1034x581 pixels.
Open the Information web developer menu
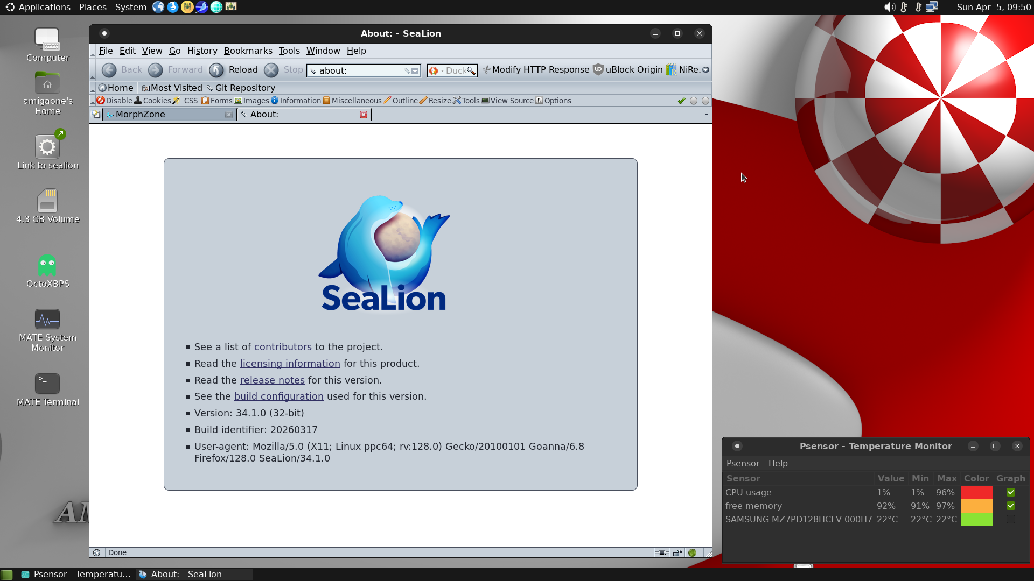point(296,101)
